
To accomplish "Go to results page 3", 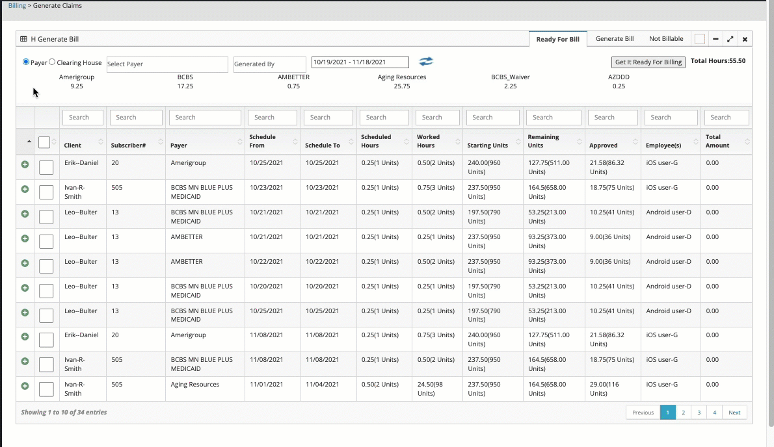I will click(699, 413).
